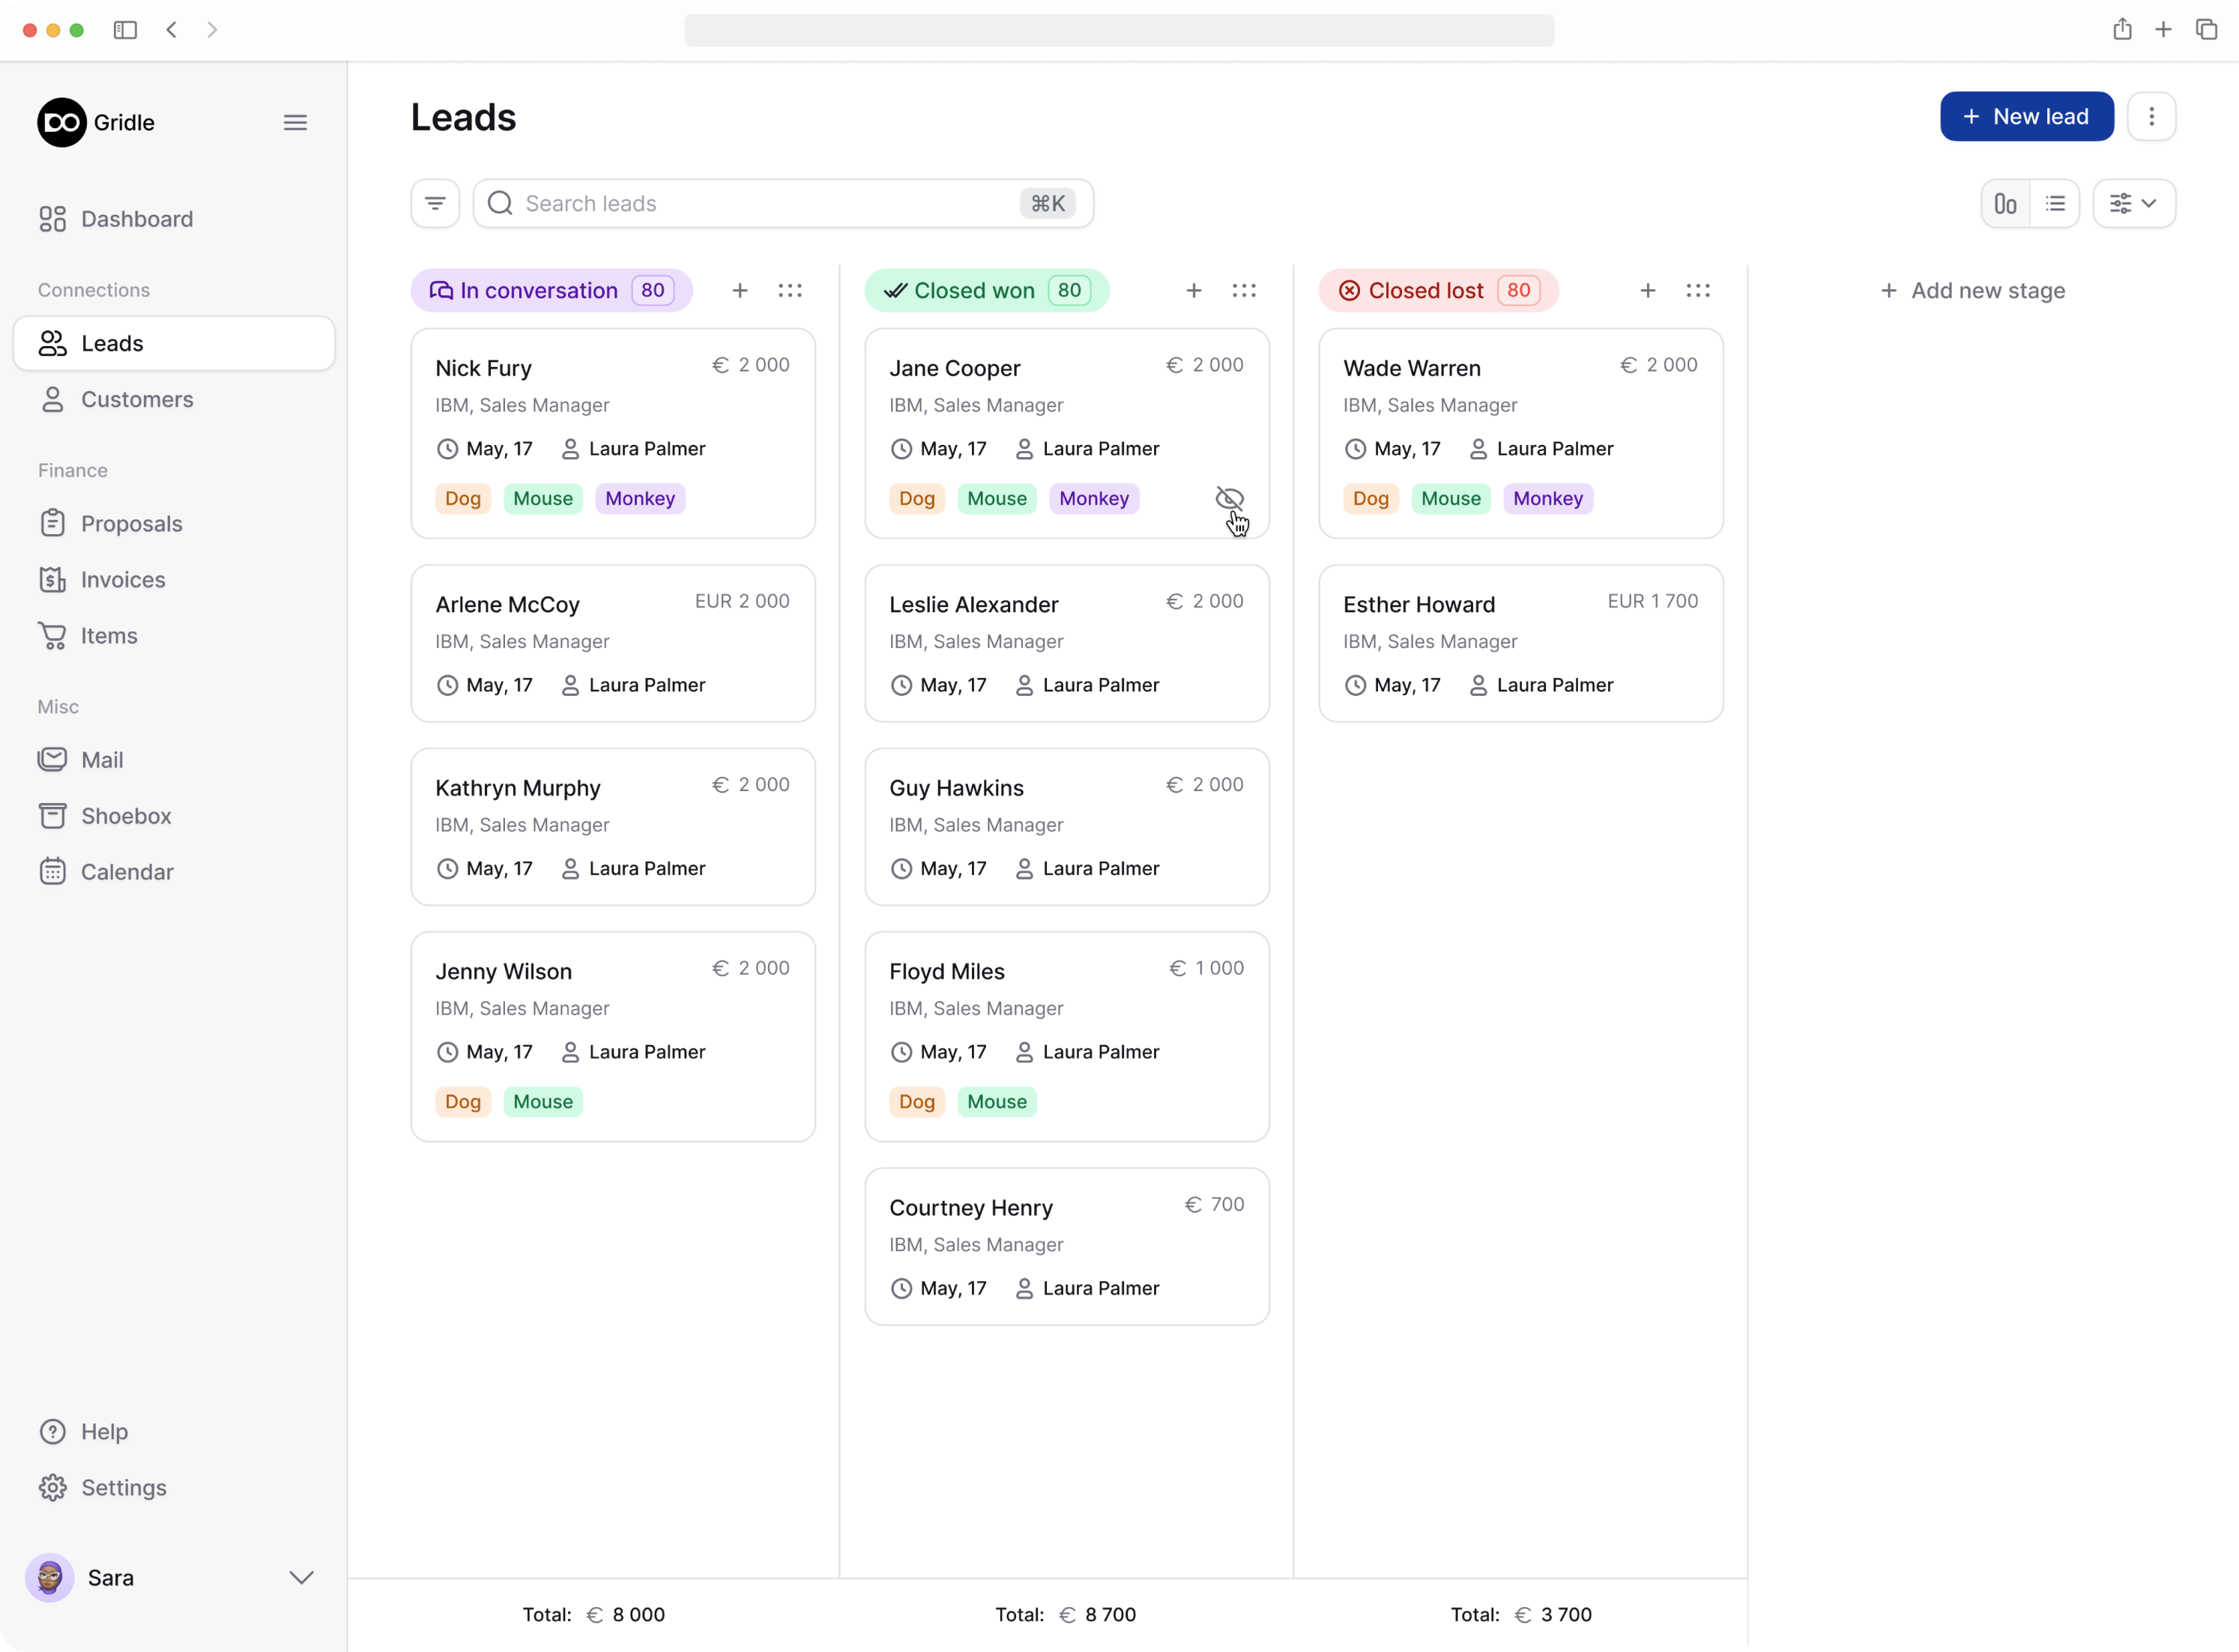This screenshot has height=1652, width=2239.
Task: Go to Shoebox in the sidebar
Action: (x=125, y=815)
